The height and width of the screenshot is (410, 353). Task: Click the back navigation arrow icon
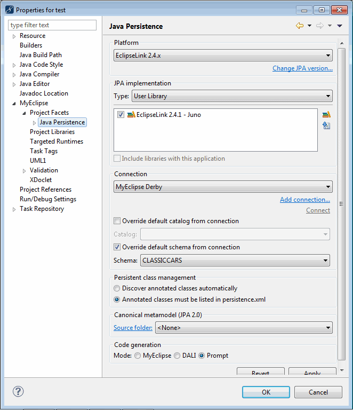300,26
